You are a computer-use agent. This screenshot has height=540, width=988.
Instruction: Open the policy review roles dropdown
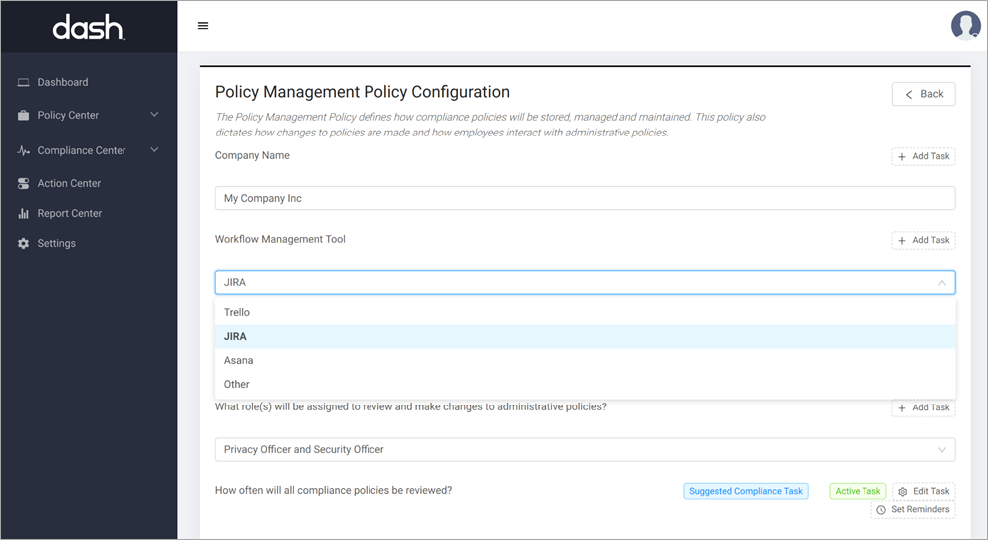[941, 450]
